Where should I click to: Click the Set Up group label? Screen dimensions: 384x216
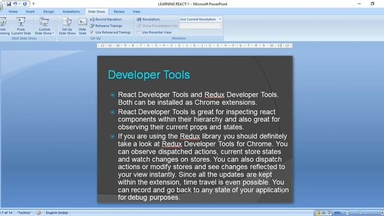pos(95,38)
